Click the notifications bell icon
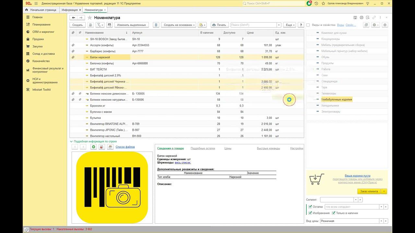The width and height of the screenshot is (415, 233). pos(309,3)
